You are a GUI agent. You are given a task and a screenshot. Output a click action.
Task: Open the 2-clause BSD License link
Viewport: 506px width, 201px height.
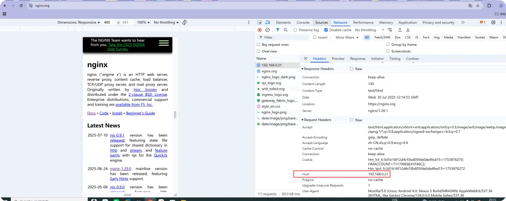(x=148, y=95)
